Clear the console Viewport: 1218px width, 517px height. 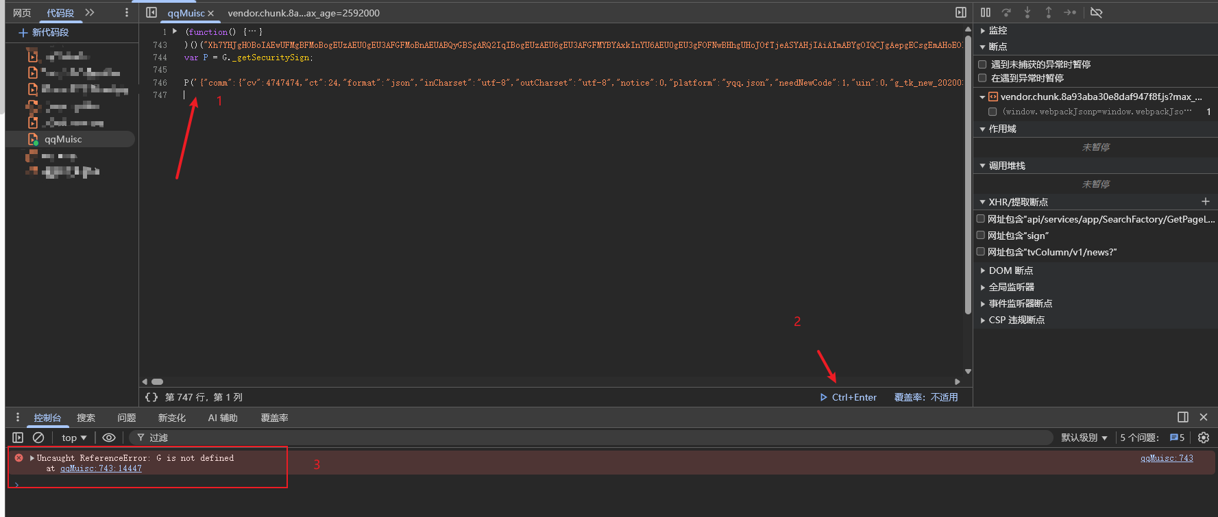pyautogui.click(x=38, y=438)
